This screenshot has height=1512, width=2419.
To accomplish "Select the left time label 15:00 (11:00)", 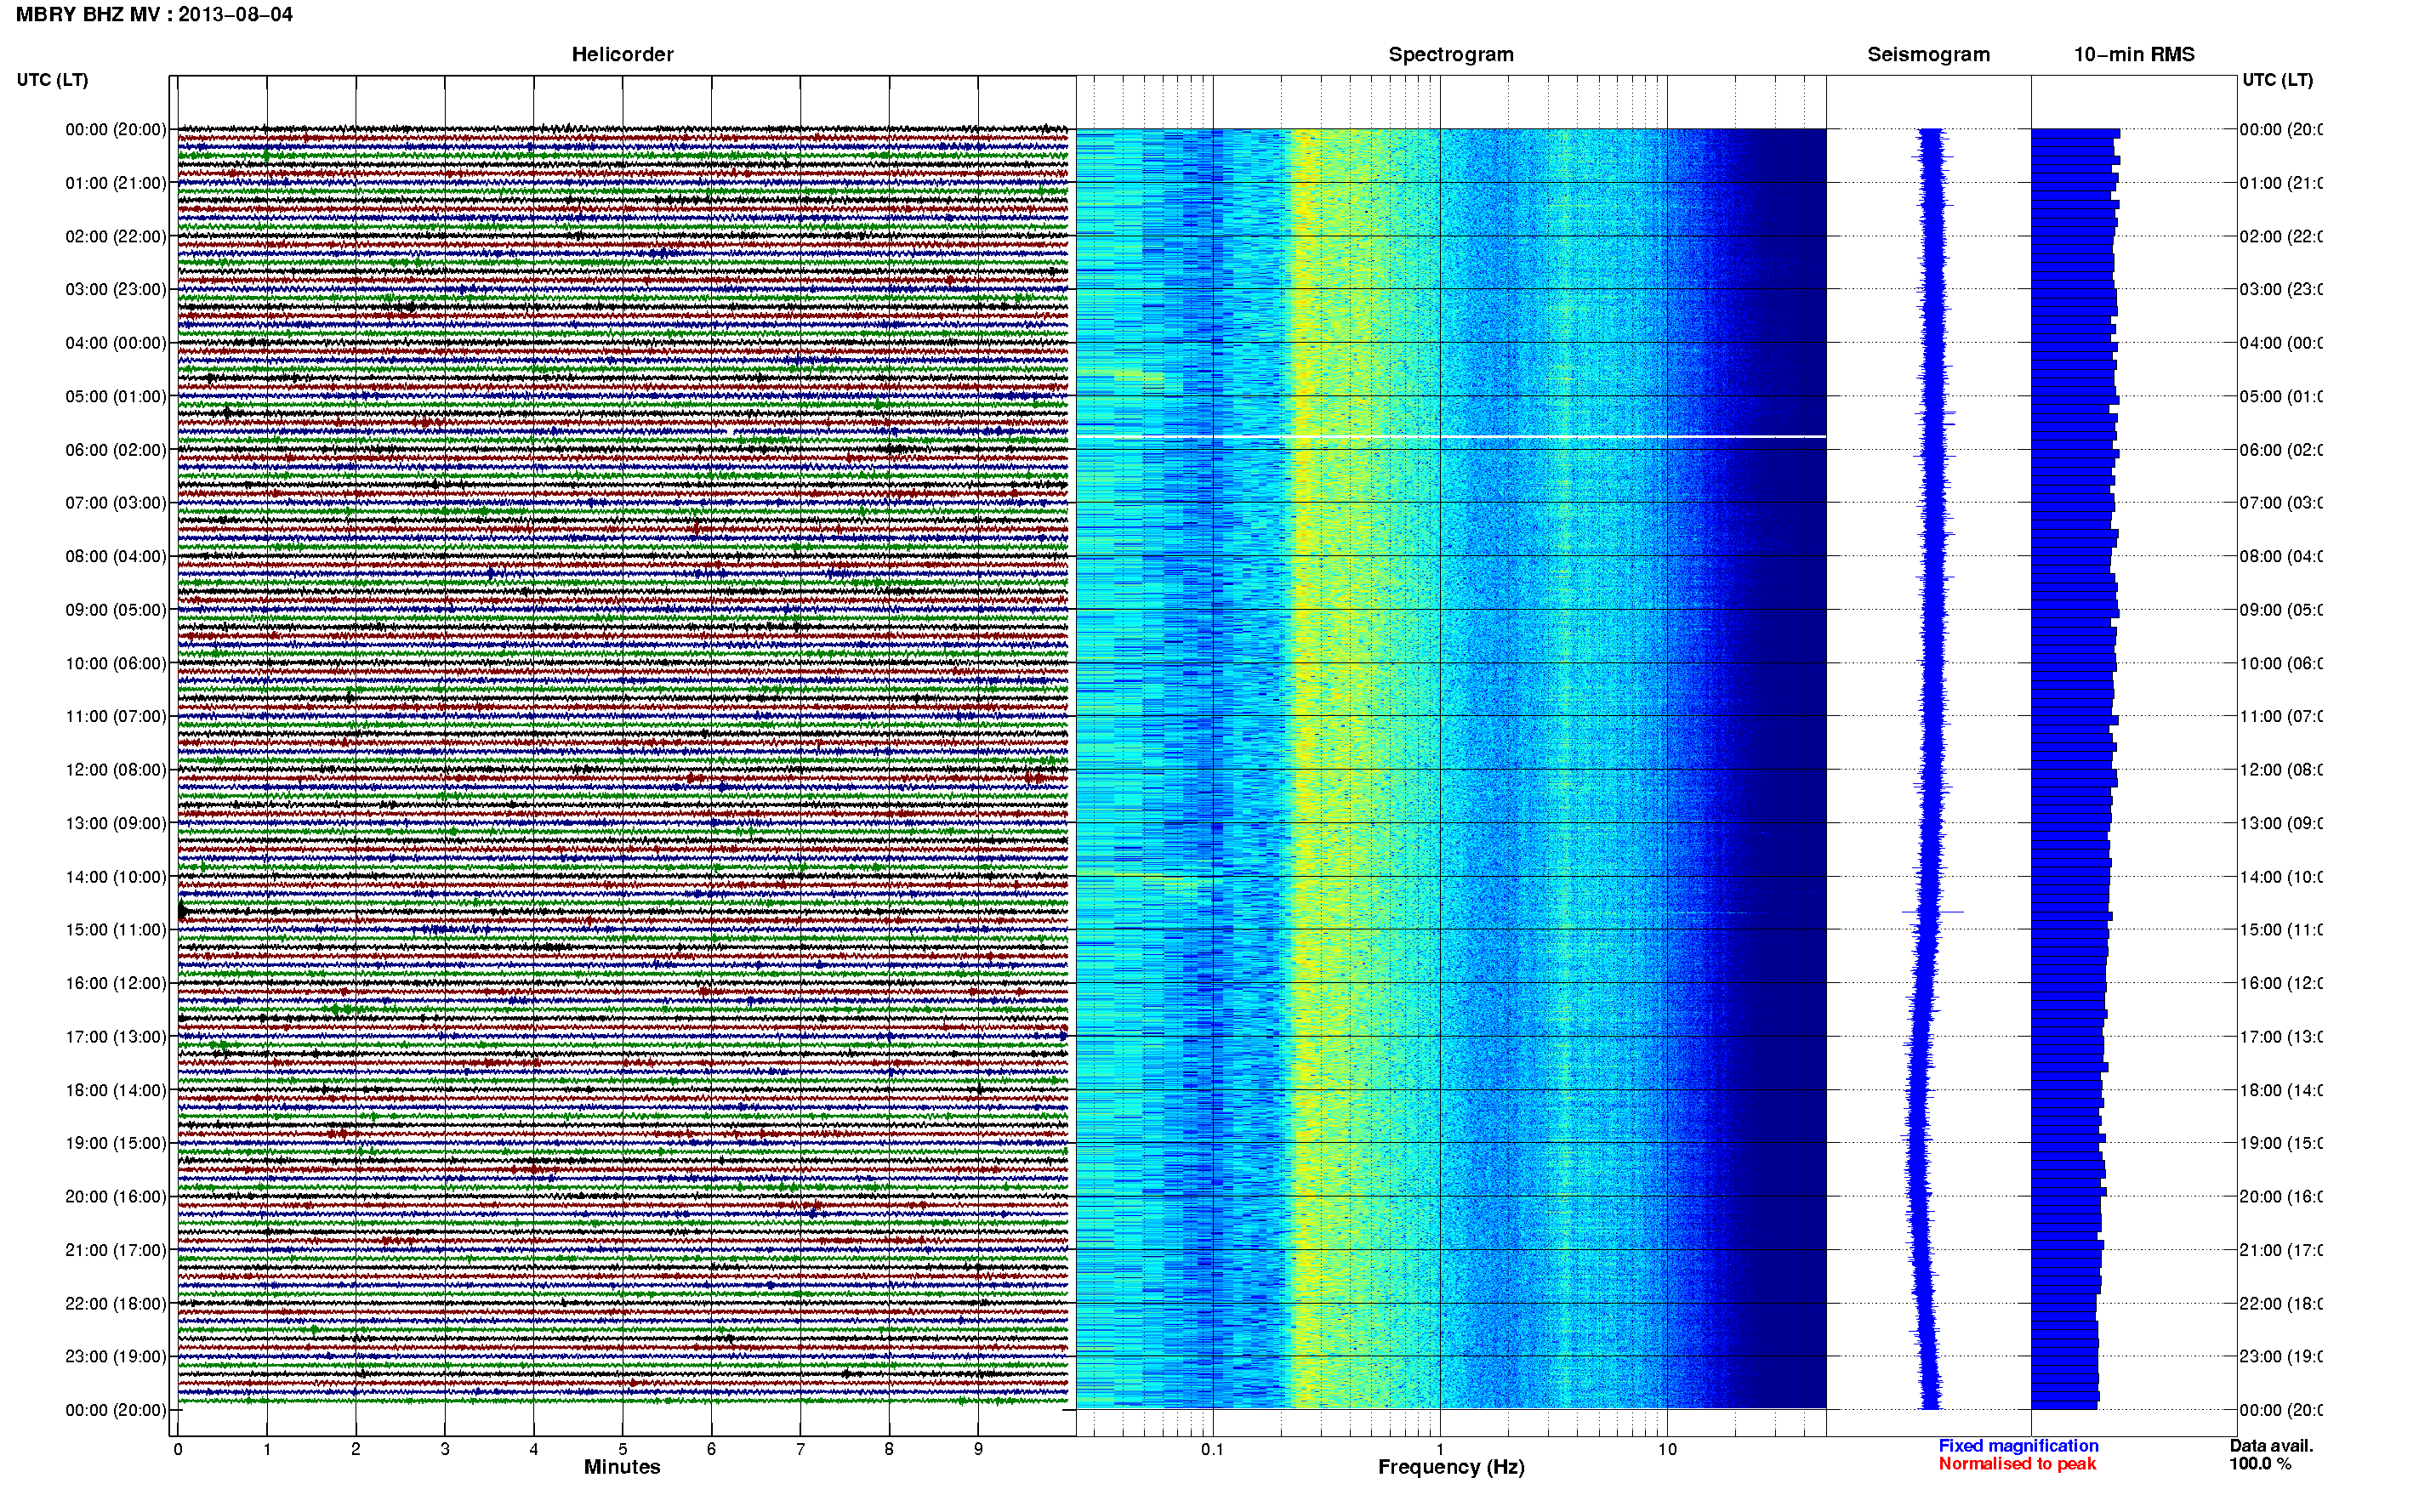I will pos(116,929).
